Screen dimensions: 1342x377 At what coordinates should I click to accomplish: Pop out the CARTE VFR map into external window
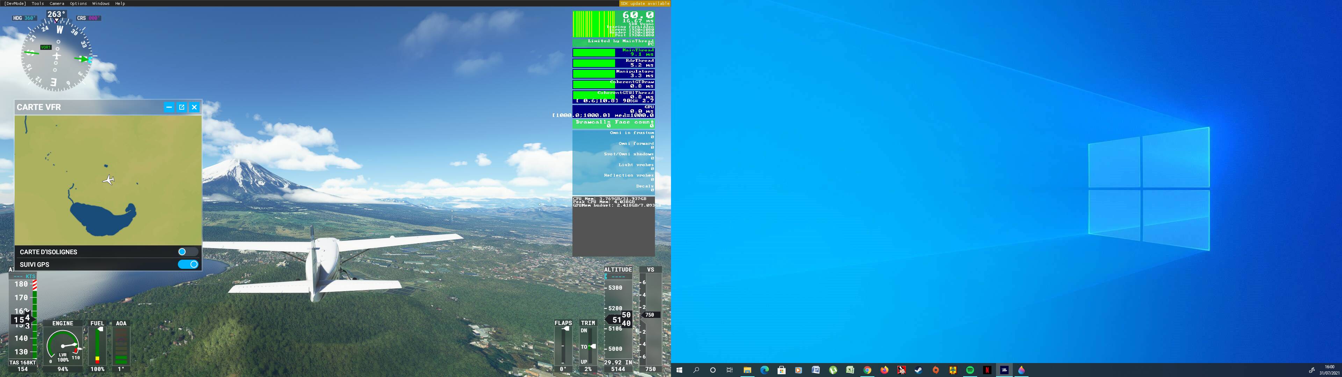click(x=181, y=107)
